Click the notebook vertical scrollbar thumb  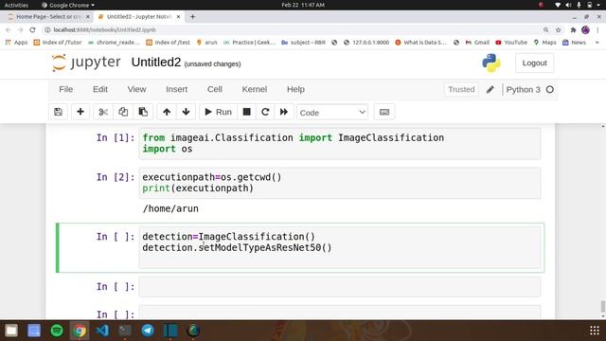pyautogui.click(x=602, y=306)
